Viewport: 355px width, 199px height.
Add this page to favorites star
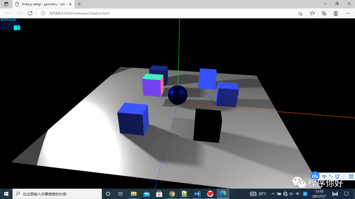pyautogui.click(x=300, y=13)
